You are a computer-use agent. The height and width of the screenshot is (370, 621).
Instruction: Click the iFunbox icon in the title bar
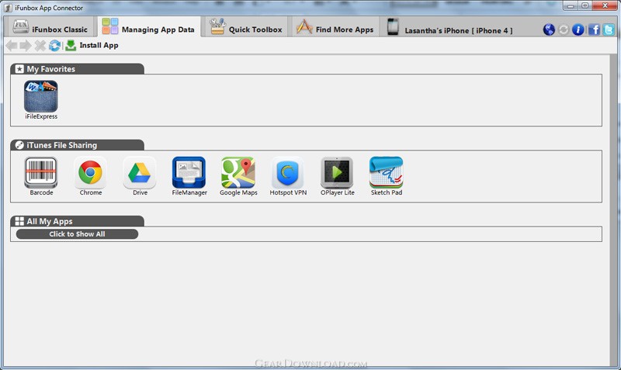(8, 8)
